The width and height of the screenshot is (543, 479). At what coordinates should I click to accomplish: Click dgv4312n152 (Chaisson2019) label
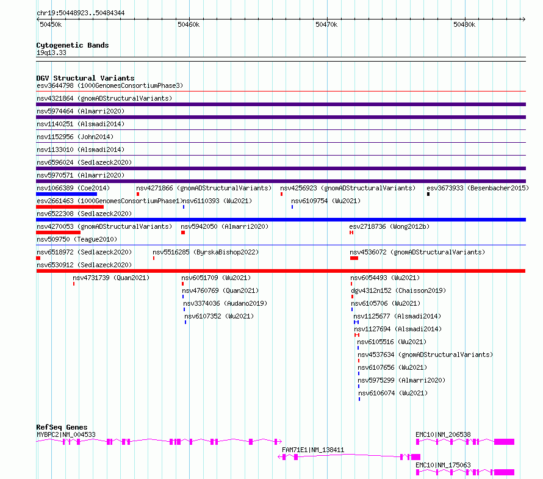click(x=398, y=290)
